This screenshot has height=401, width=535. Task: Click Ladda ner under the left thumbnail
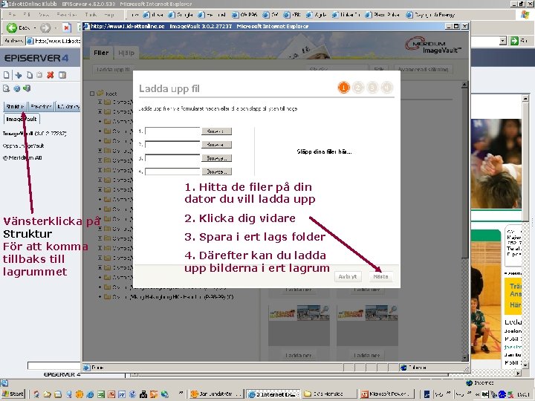[x=299, y=355]
